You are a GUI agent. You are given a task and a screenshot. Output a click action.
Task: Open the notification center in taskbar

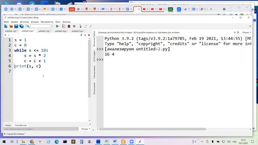(253, 141)
